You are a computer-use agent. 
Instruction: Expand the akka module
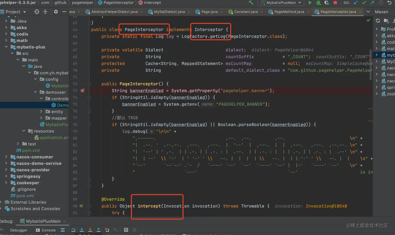click(x=6, y=27)
